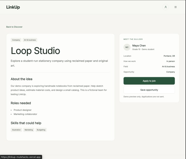Click the 'MEET THE BUILDER' label
186x159 pixels.
point(133,39)
